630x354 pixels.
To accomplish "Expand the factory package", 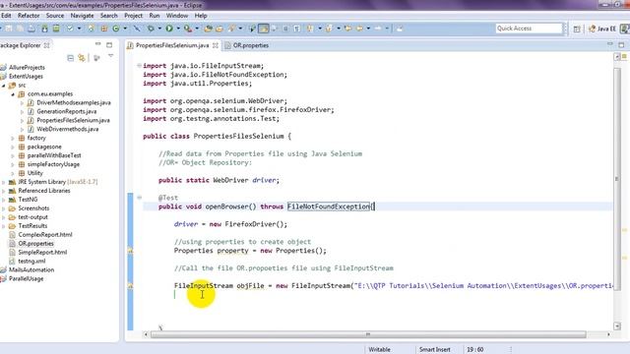I will pyautogui.click(x=13, y=138).
